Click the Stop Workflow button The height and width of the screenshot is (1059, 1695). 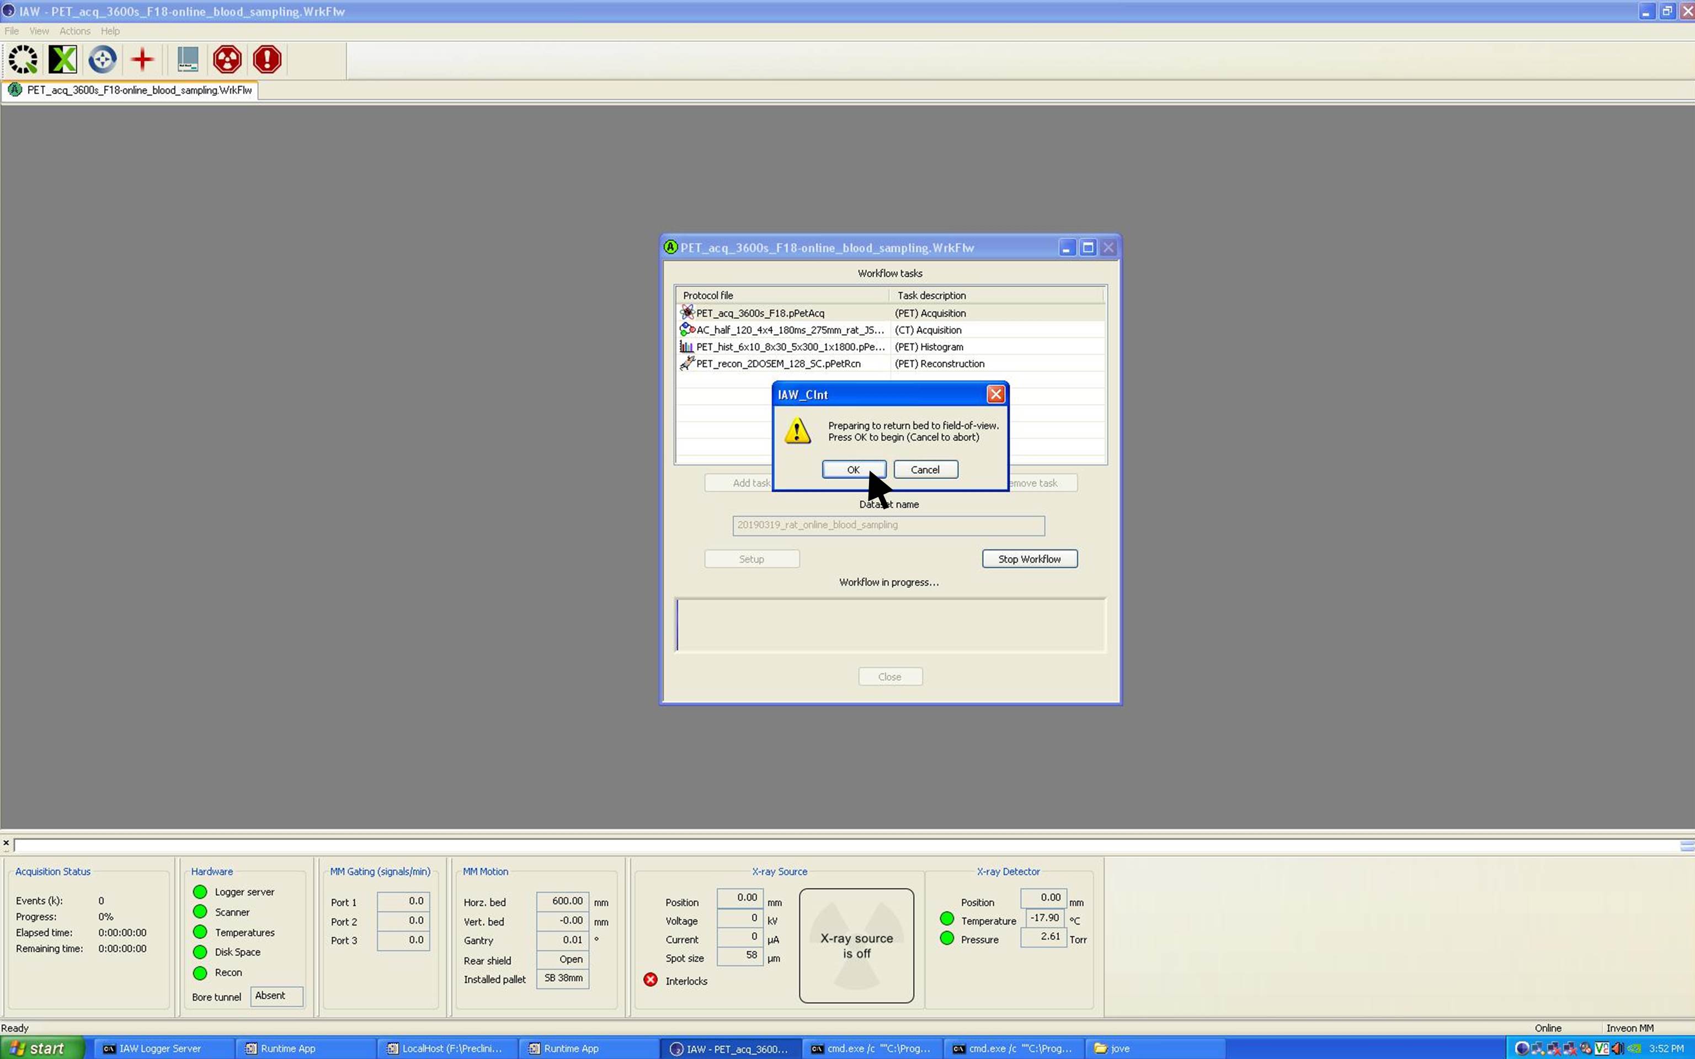tap(1029, 559)
